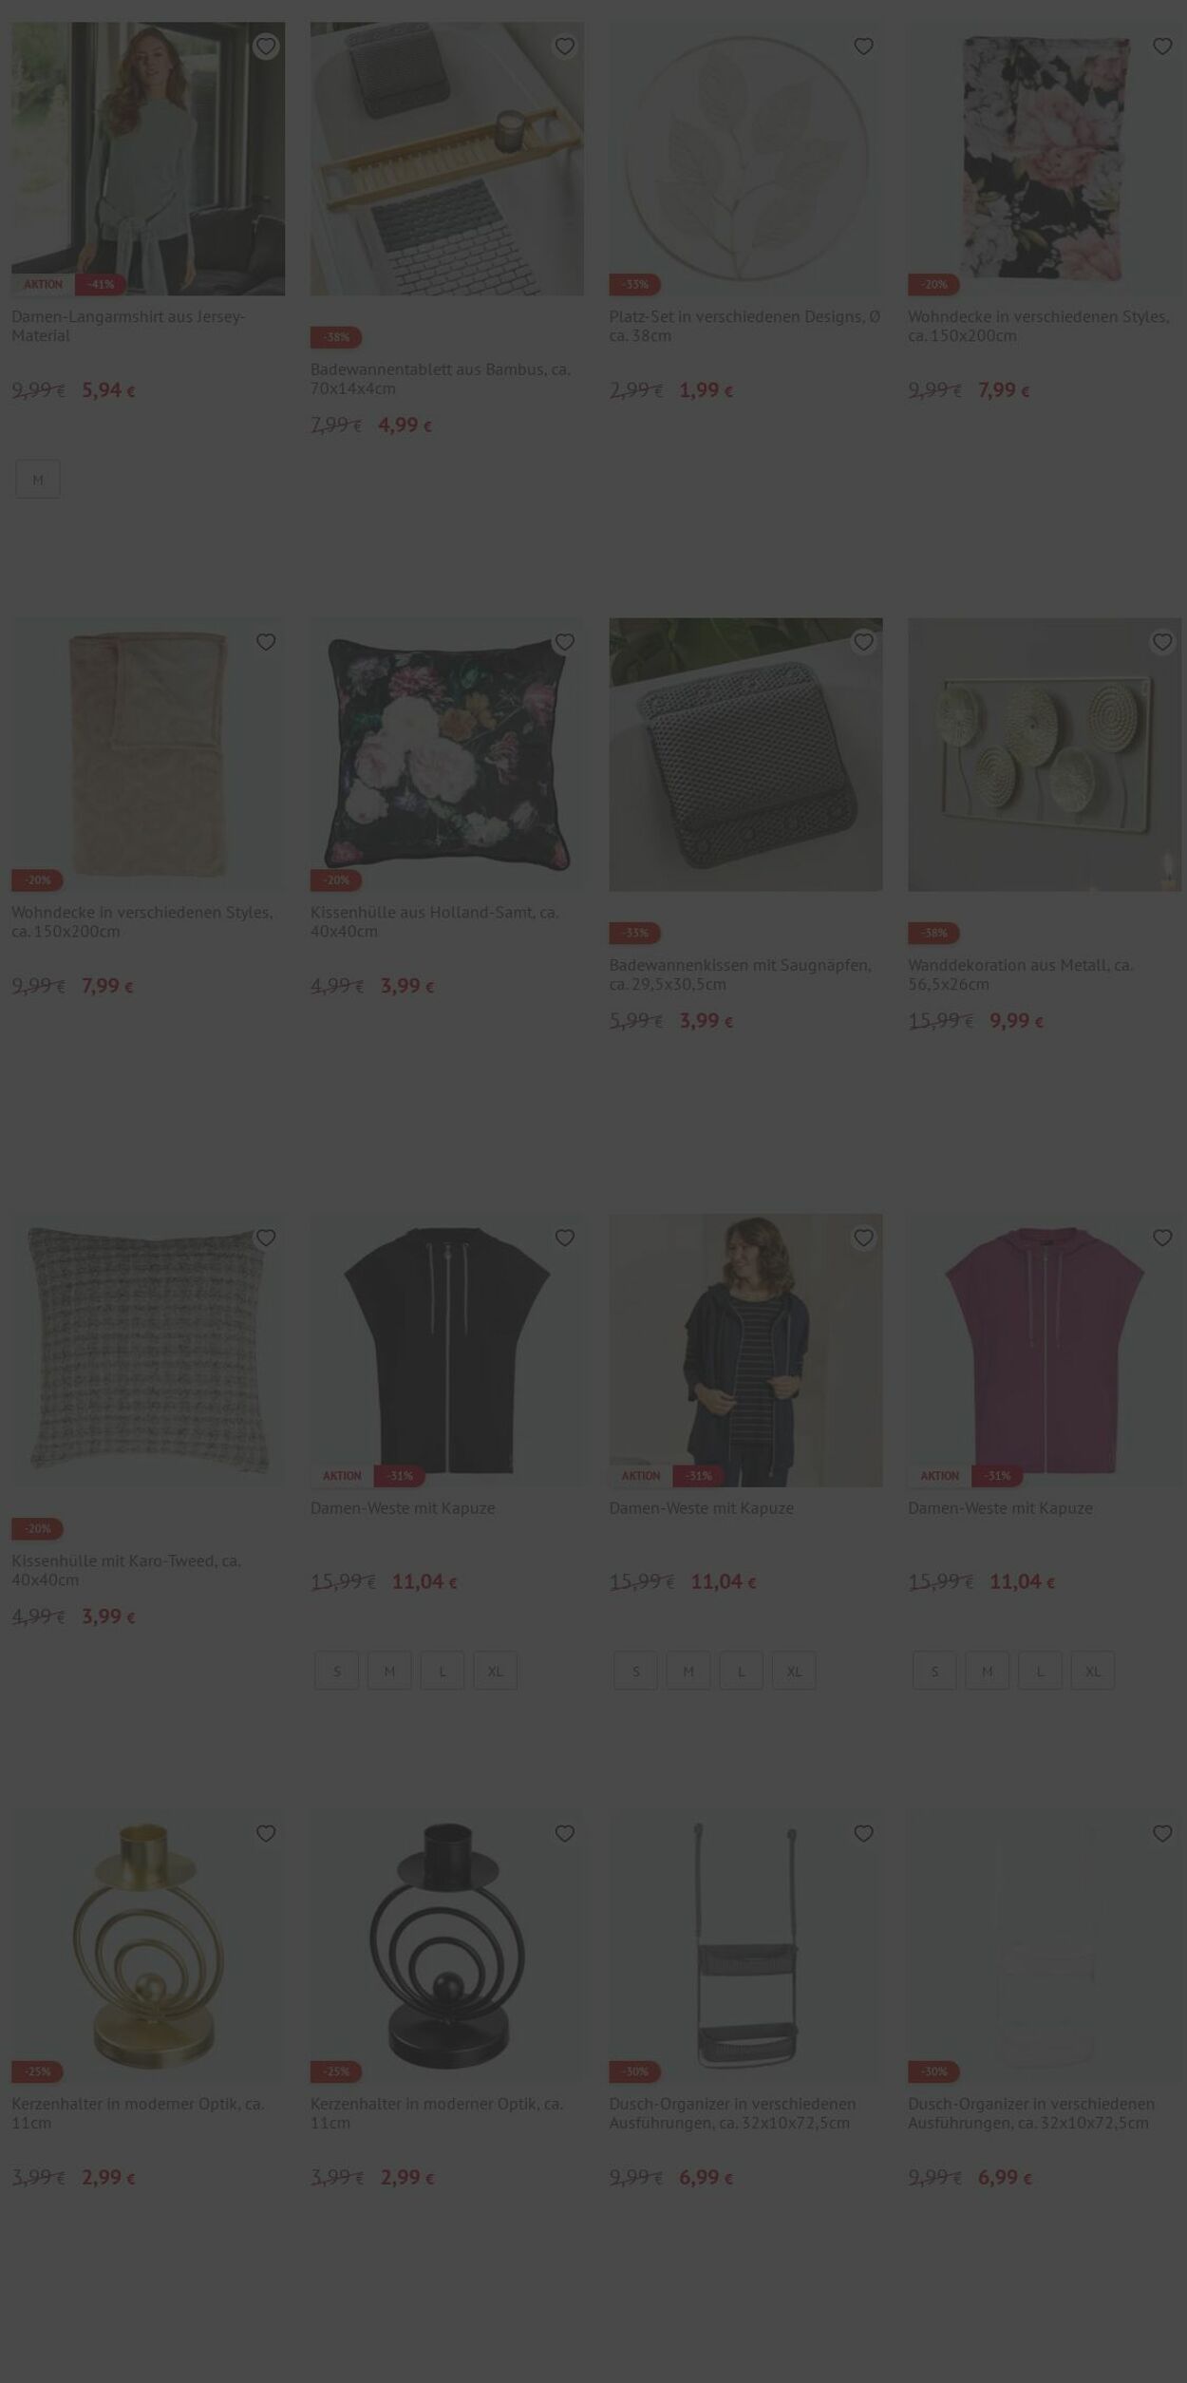Screen dimensions: 1187x2383
Task: Select size M for Damen-Langarmshirt
Action: [x=38, y=480]
